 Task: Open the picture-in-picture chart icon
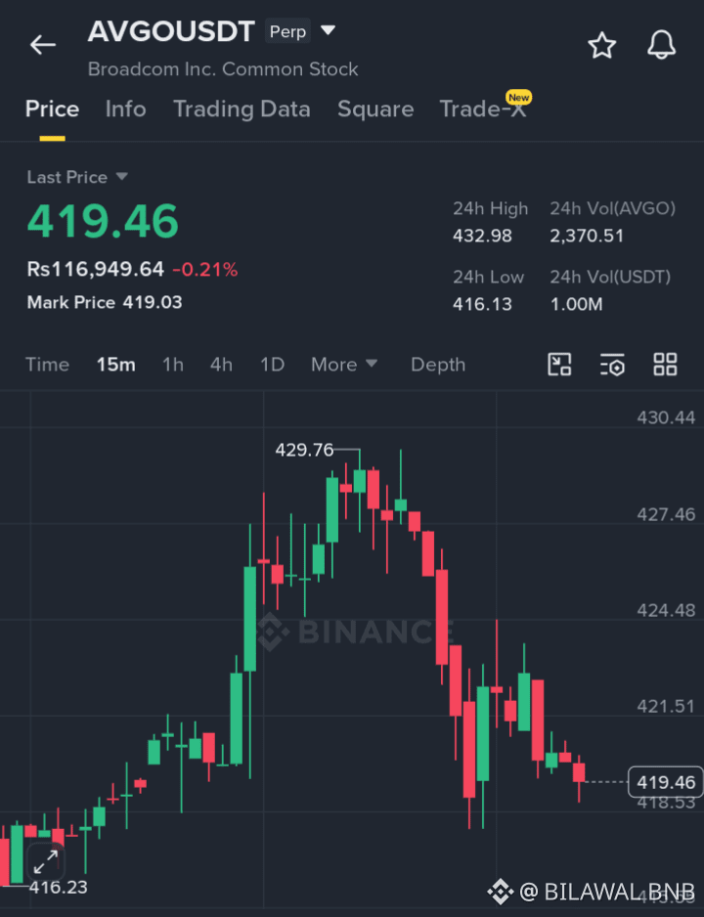coord(559,365)
